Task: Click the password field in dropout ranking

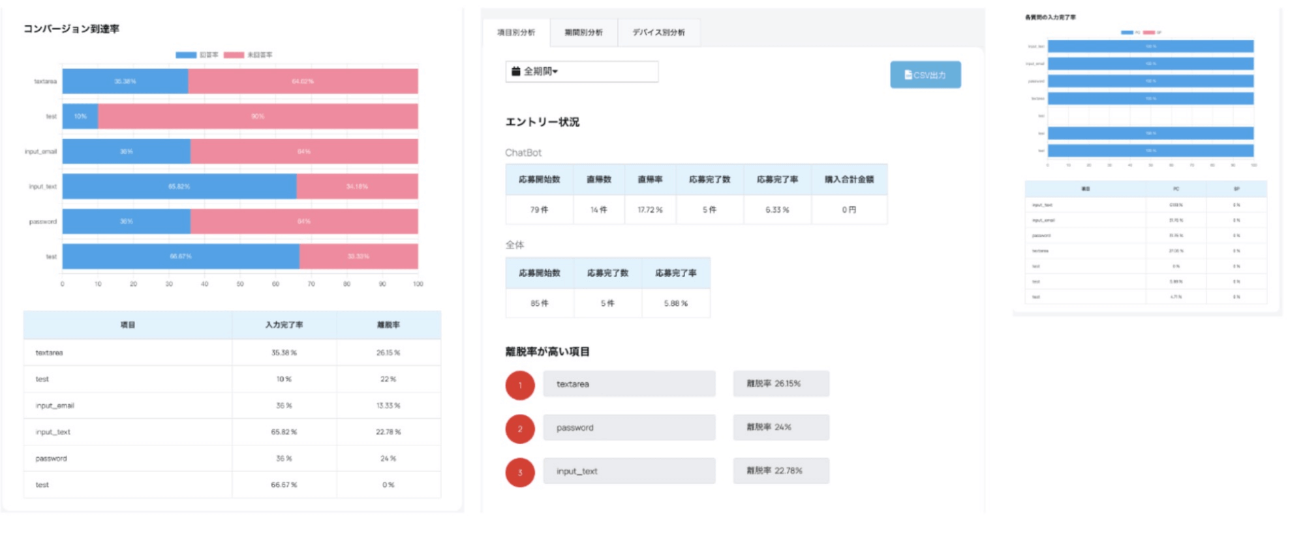Action: click(x=629, y=428)
